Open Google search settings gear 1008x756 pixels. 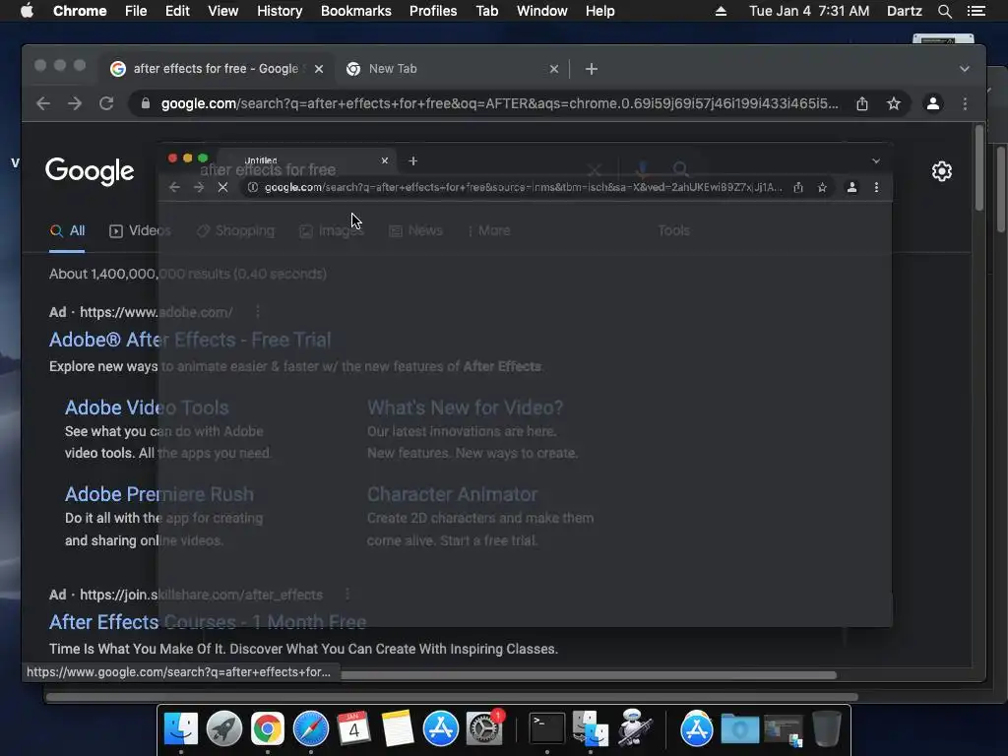(942, 171)
